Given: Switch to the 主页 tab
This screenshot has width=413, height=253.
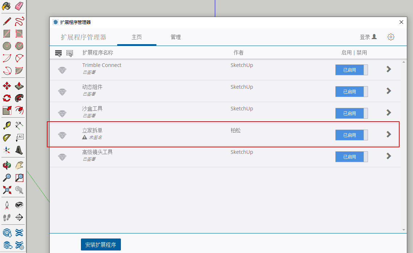Looking at the screenshot, I should 137,37.
